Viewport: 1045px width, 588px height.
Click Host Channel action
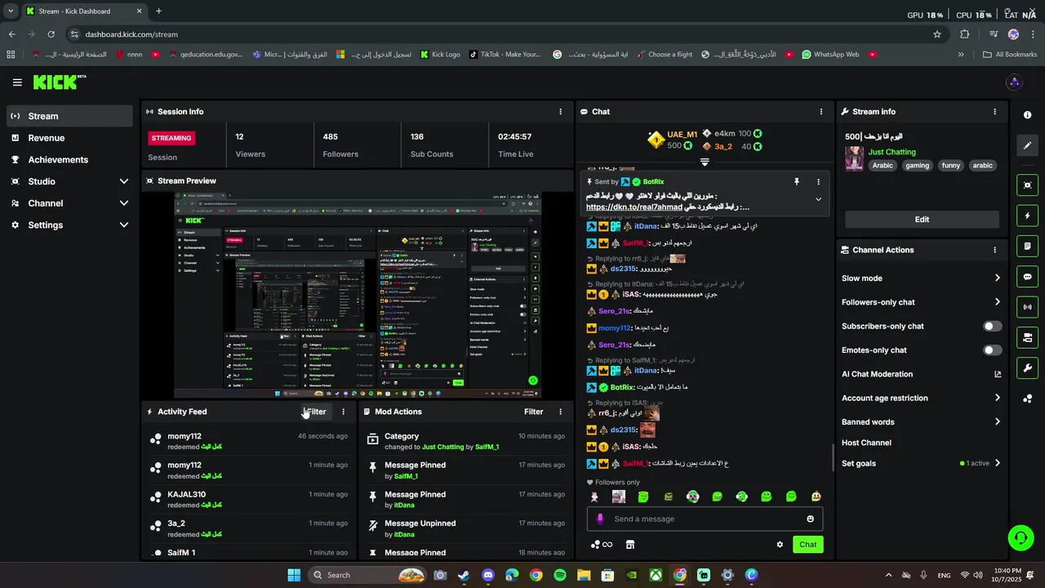click(866, 443)
